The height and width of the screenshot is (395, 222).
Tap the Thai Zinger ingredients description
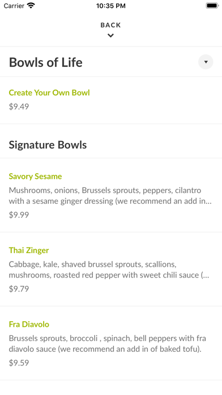[109, 270]
